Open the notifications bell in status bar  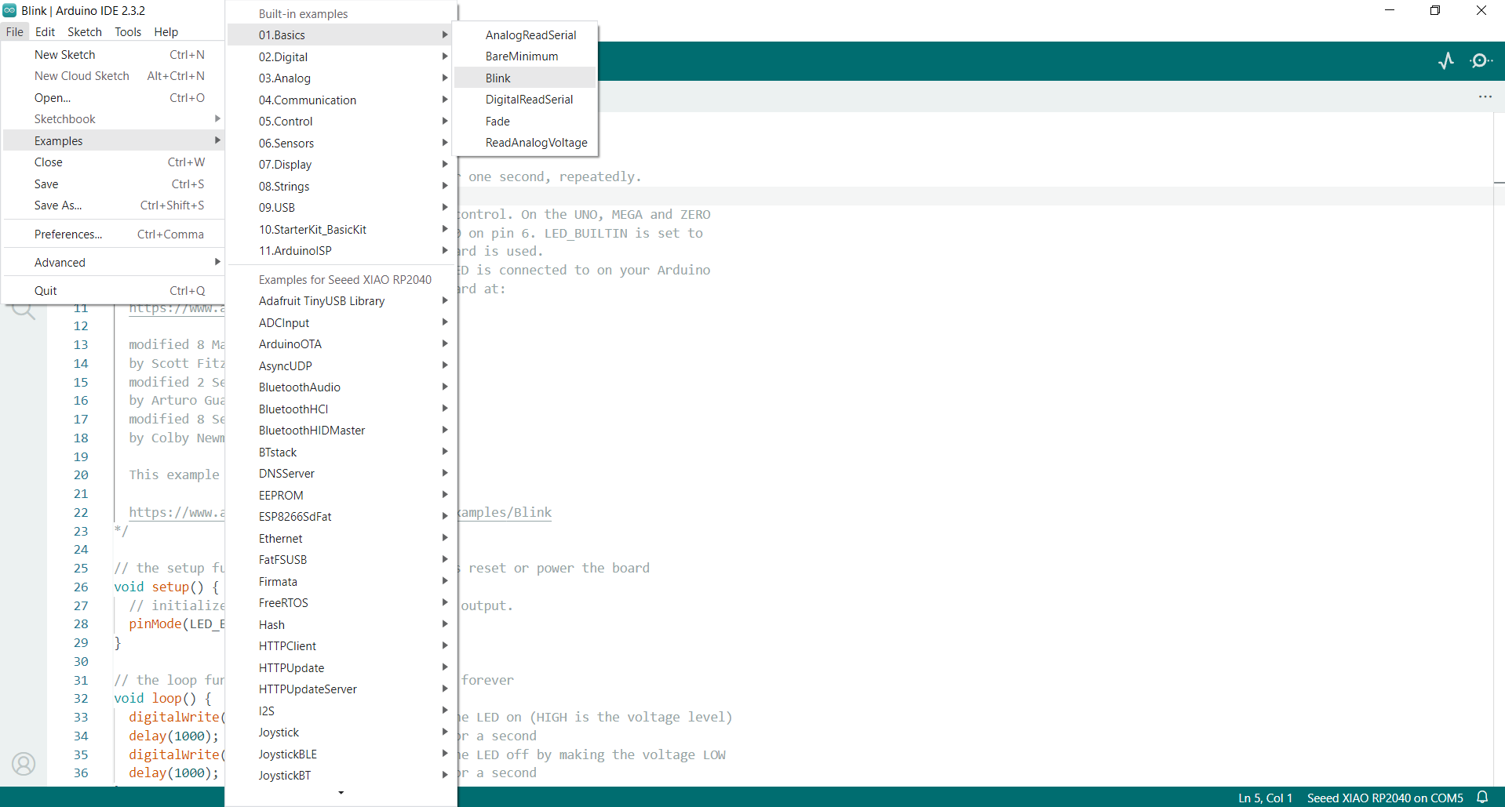1482,797
